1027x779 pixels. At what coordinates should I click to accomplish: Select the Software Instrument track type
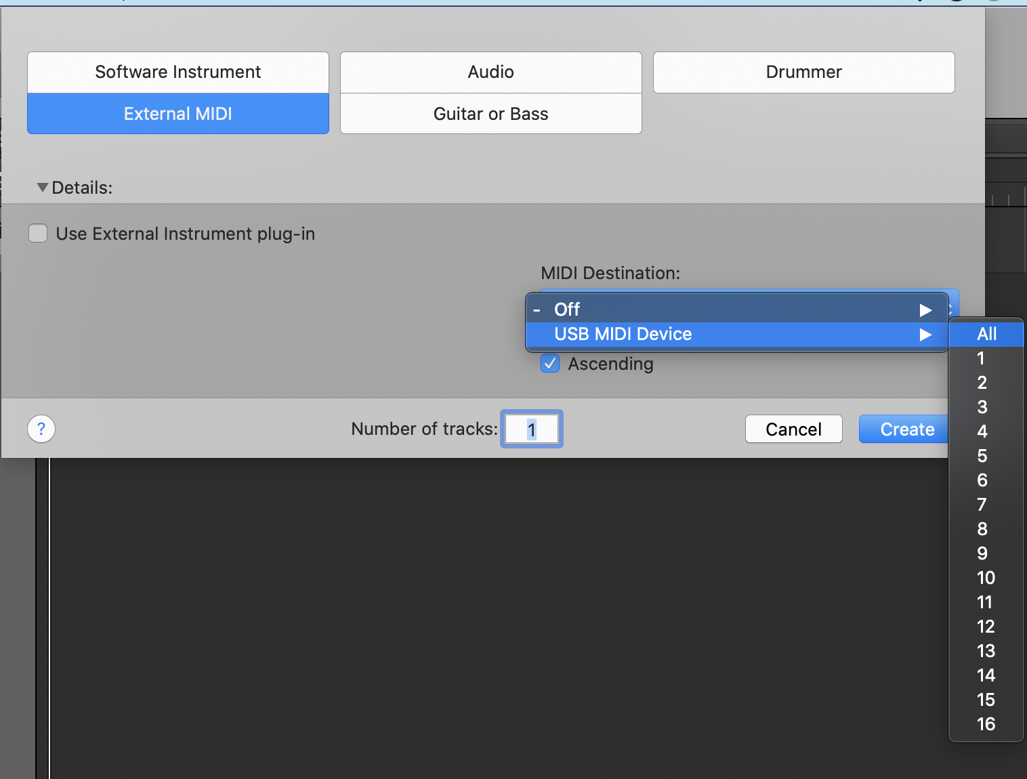(x=178, y=72)
